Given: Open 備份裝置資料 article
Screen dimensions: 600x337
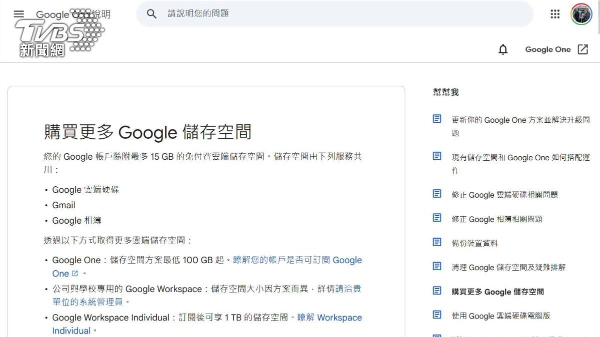Looking at the screenshot, I should [474, 243].
